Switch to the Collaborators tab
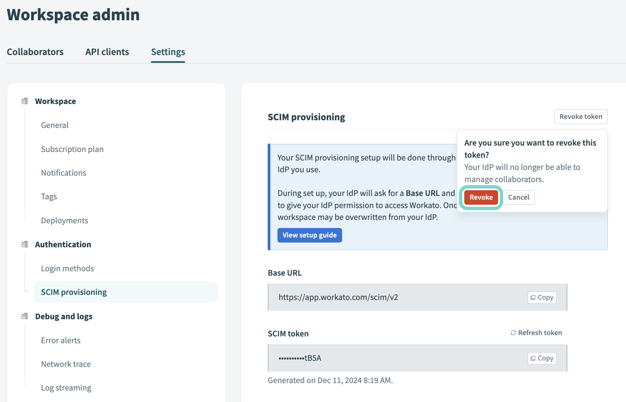Screen dimensions: 626x402 [35, 52]
